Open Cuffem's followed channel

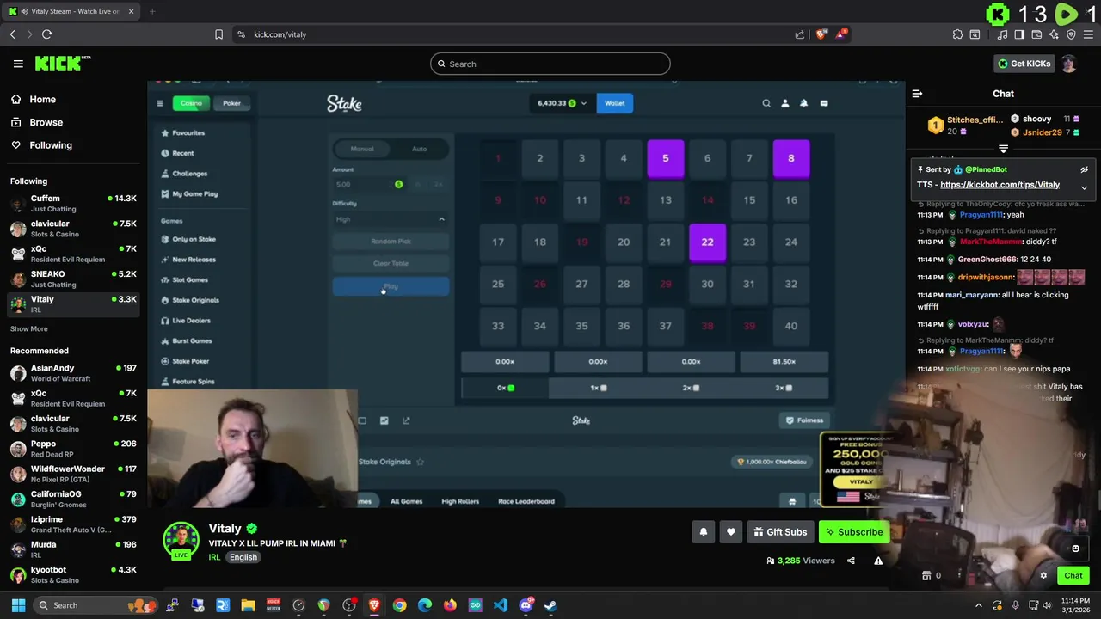click(x=73, y=204)
